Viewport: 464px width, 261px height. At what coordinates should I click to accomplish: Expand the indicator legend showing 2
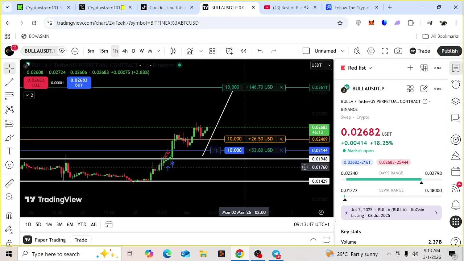click(x=29, y=95)
